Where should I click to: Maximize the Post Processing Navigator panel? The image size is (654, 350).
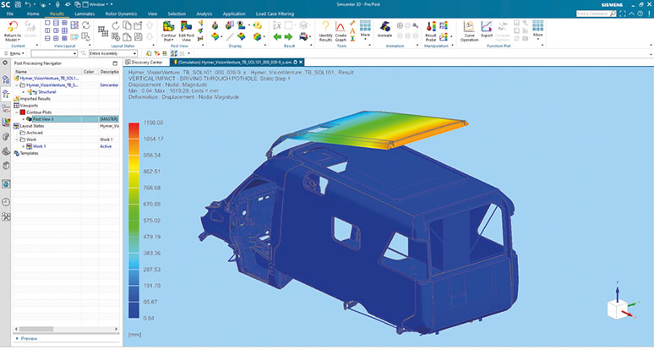coord(115,63)
